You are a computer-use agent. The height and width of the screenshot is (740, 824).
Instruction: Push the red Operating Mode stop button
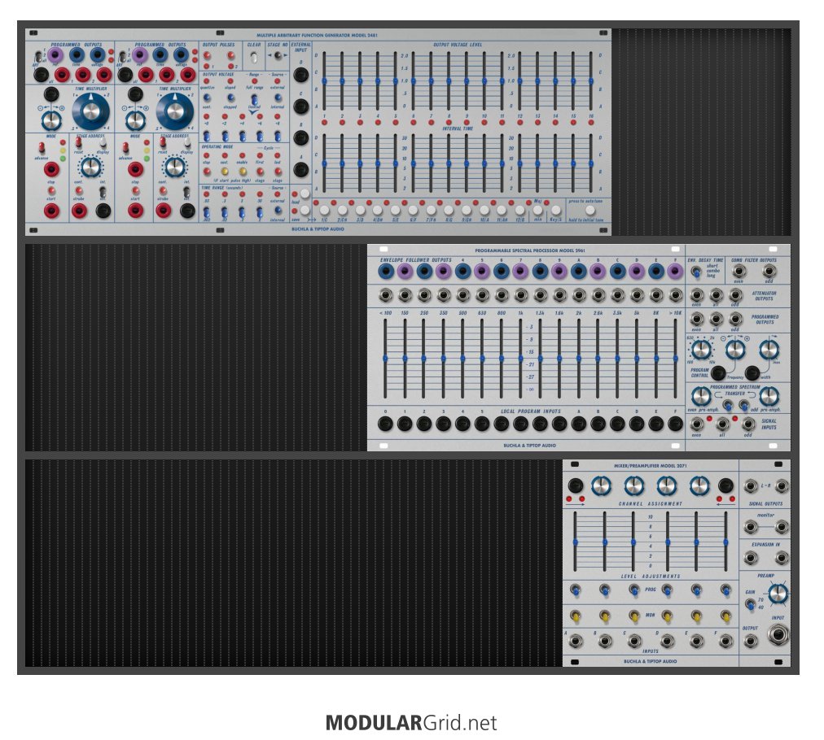(207, 172)
